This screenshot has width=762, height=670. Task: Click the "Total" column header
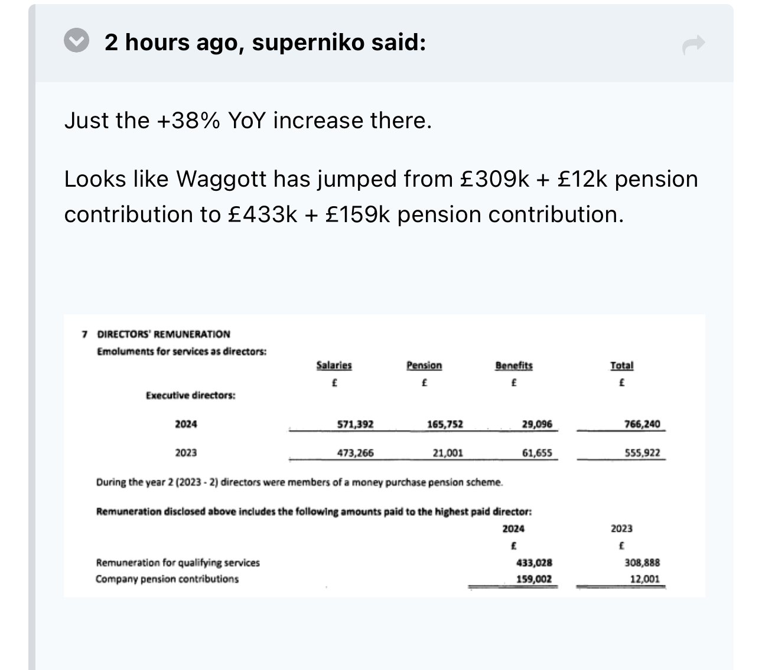[621, 366]
